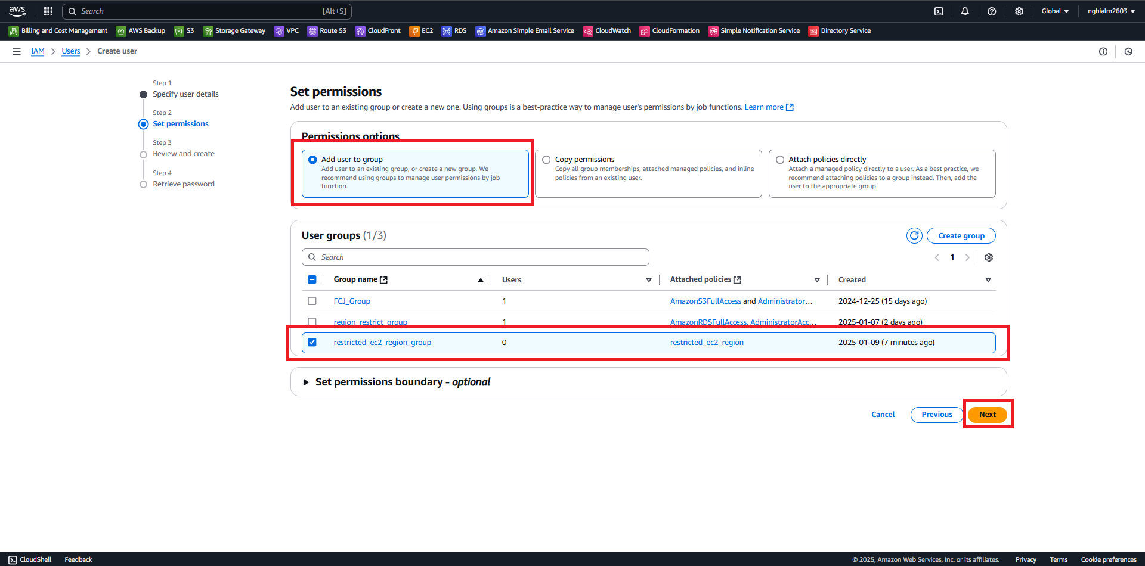Open restricted_ec2_region_group link
Viewport: 1145px width, 566px height.
382,343
